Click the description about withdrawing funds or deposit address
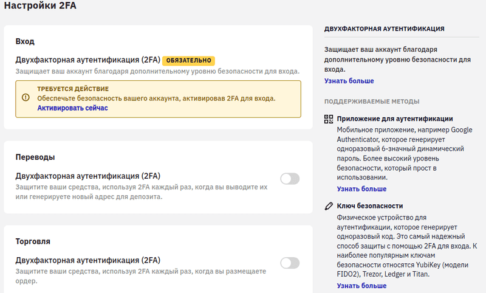 (x=142, y=192)
